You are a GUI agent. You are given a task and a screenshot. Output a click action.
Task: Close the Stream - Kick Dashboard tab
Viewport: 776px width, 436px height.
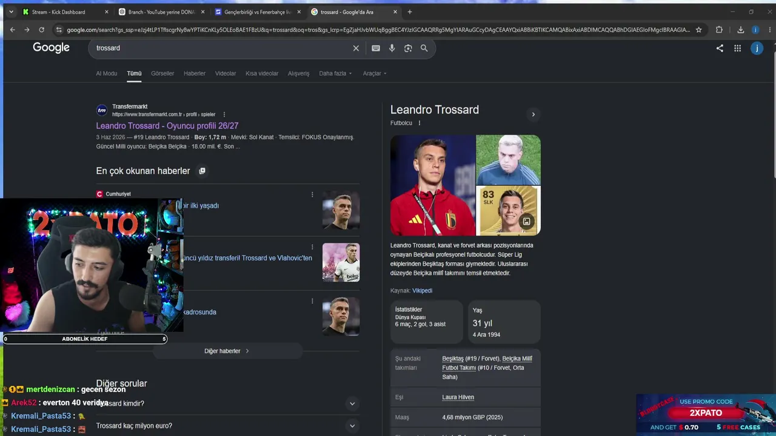click(107, 12)
